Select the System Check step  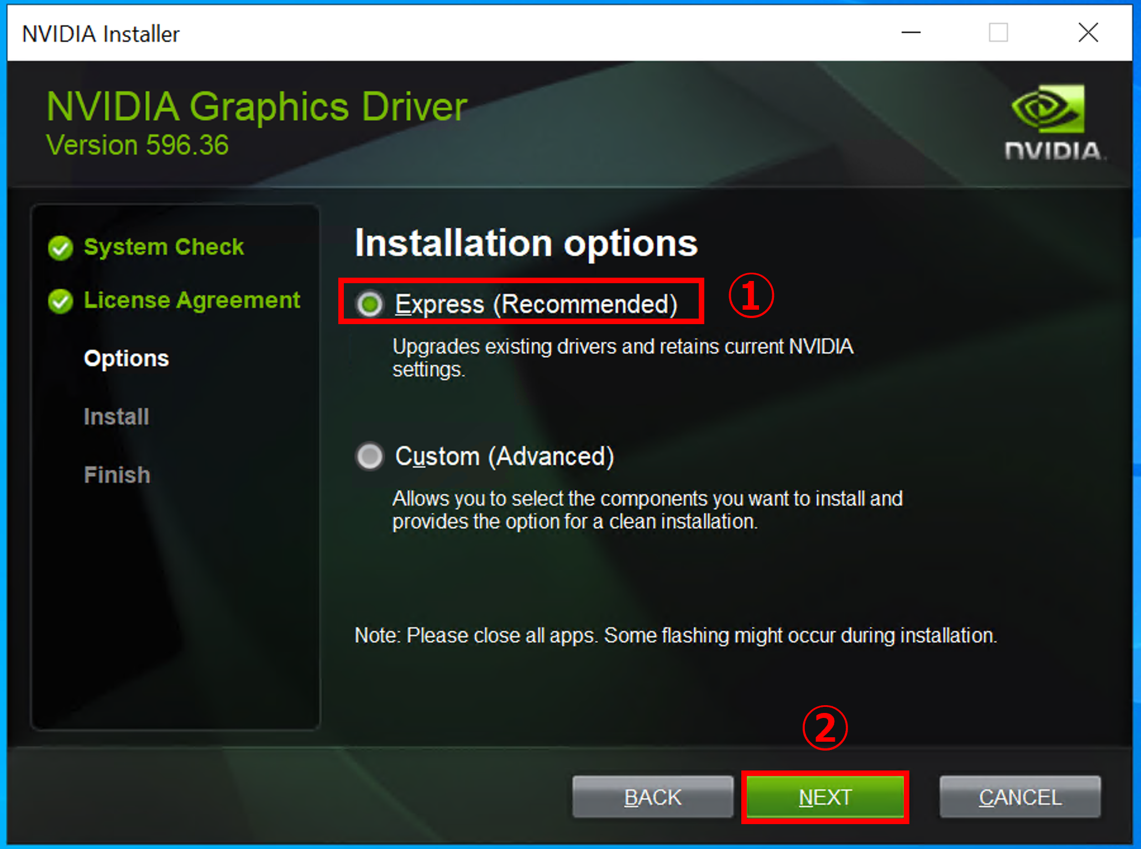click(x=164, y=247)
